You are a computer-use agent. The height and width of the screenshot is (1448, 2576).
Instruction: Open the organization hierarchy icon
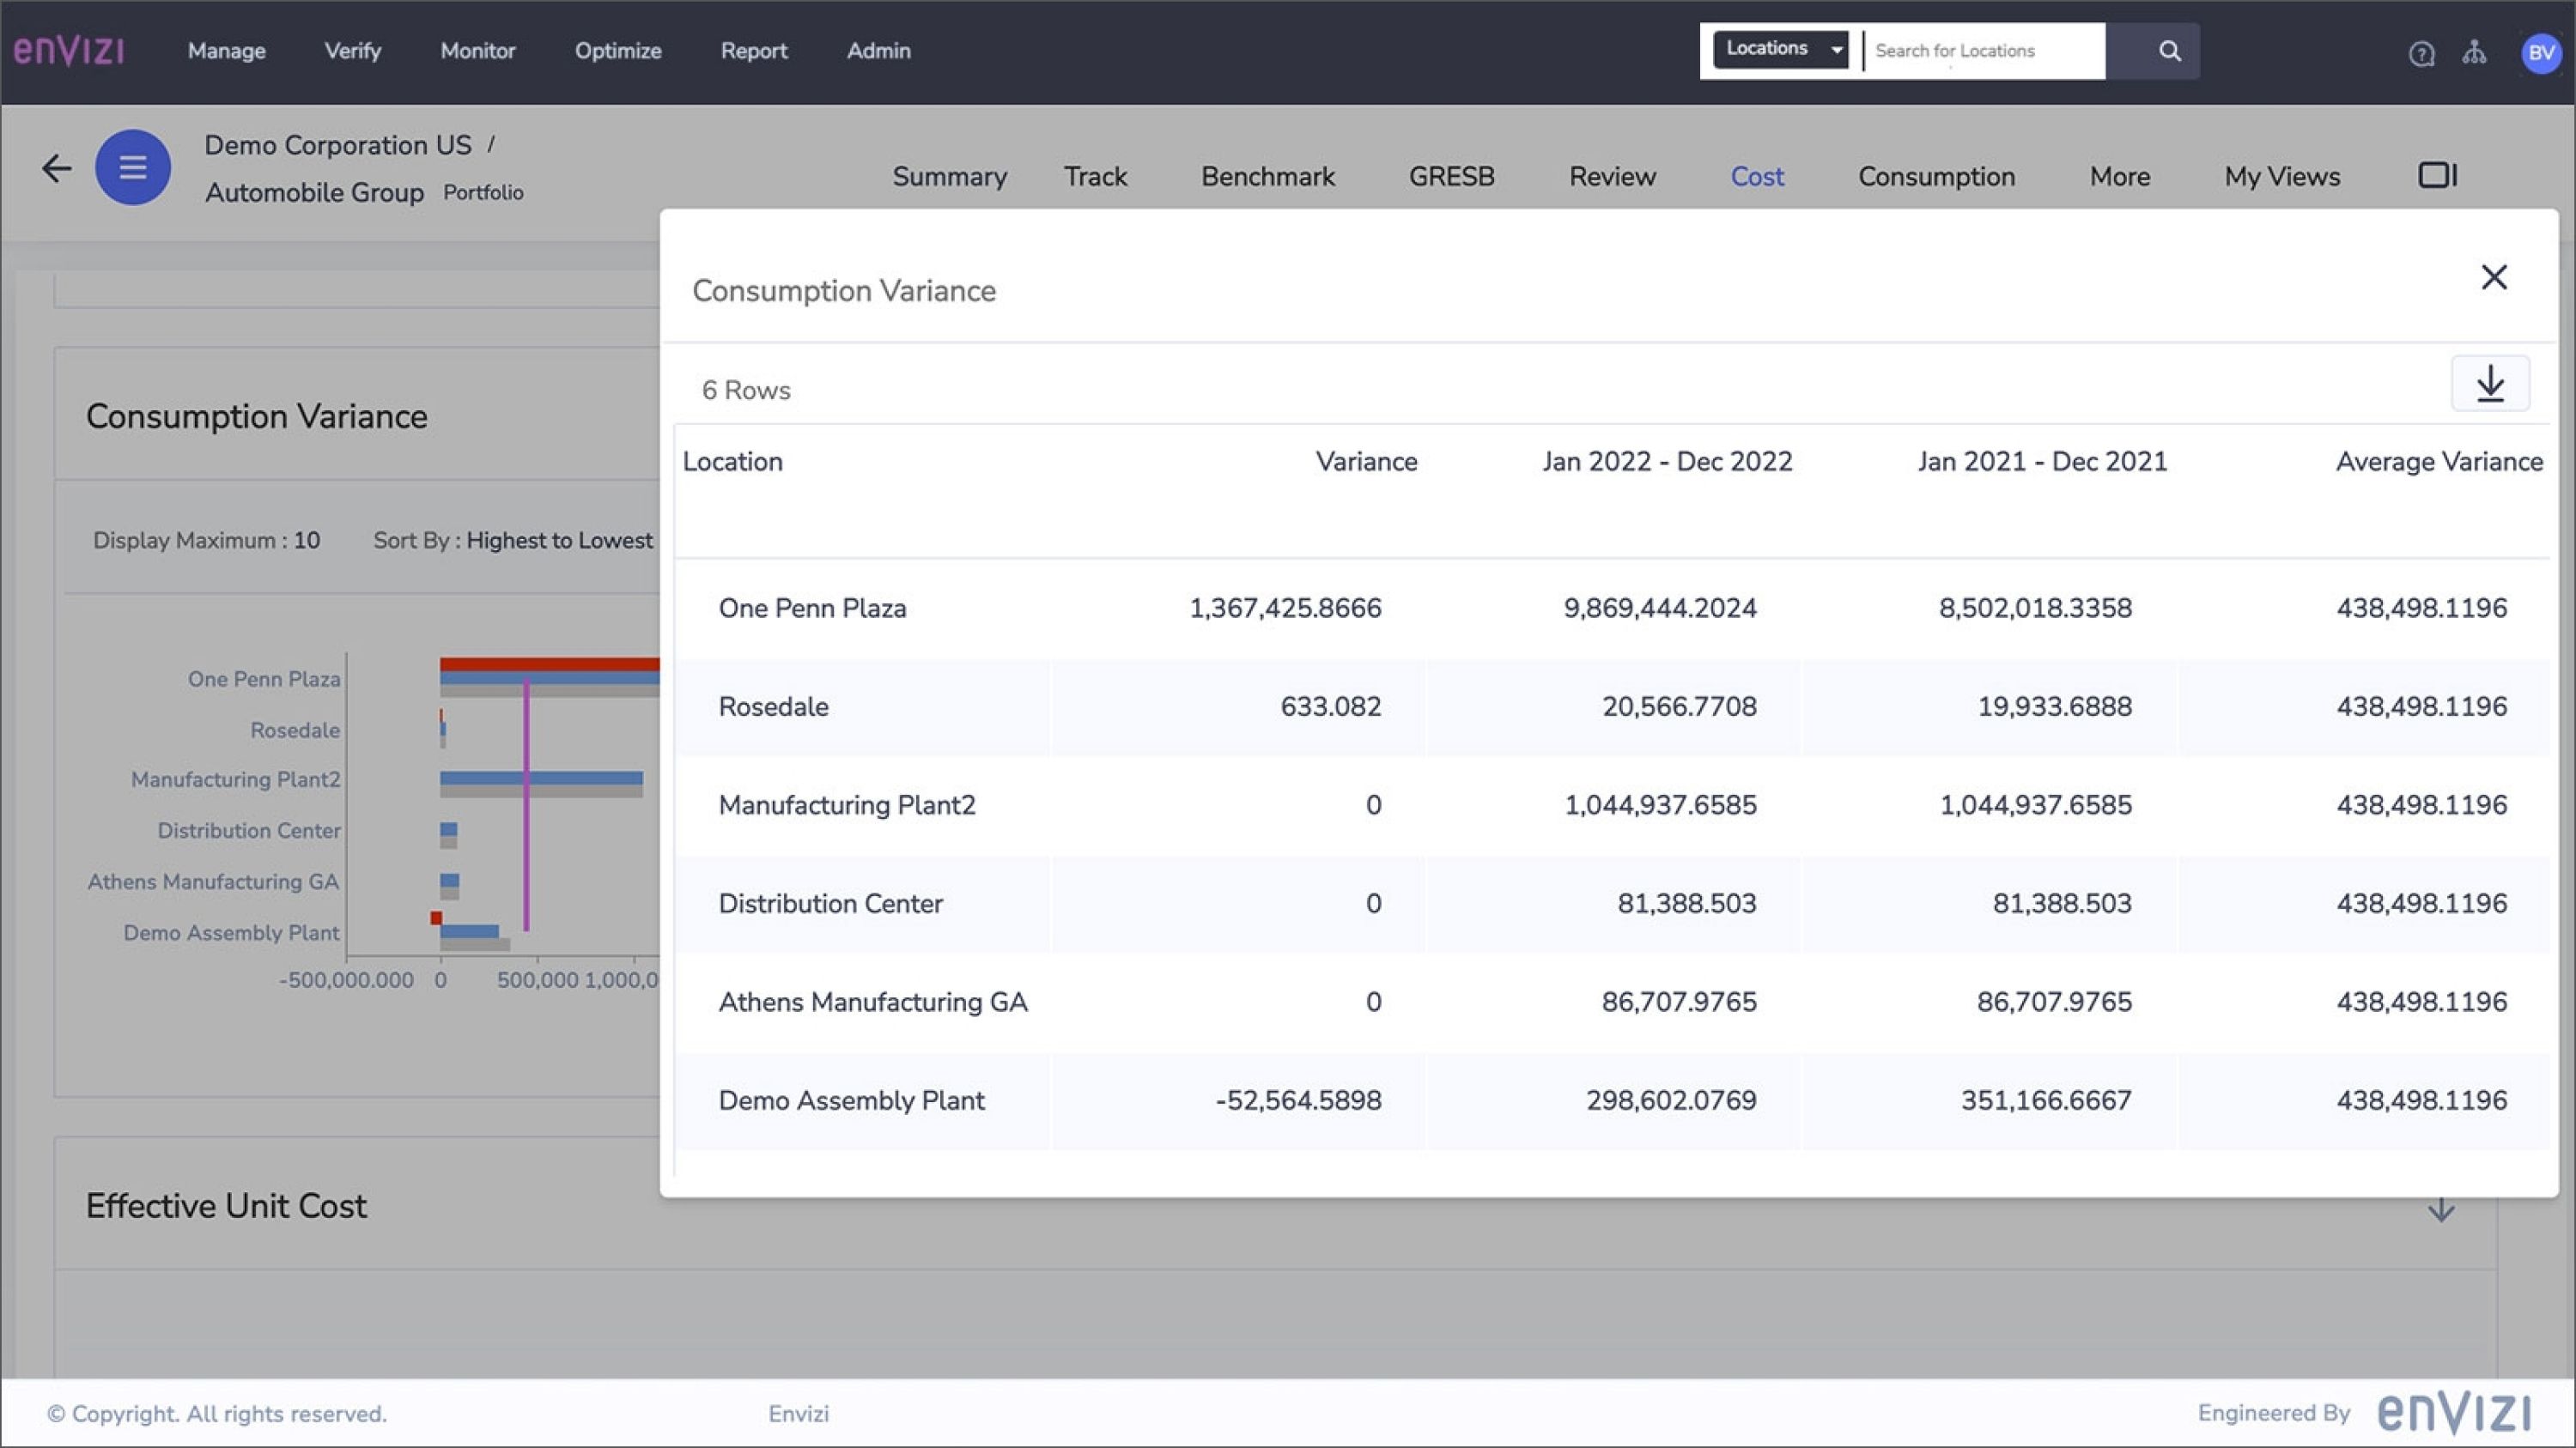coord(2475,52)
